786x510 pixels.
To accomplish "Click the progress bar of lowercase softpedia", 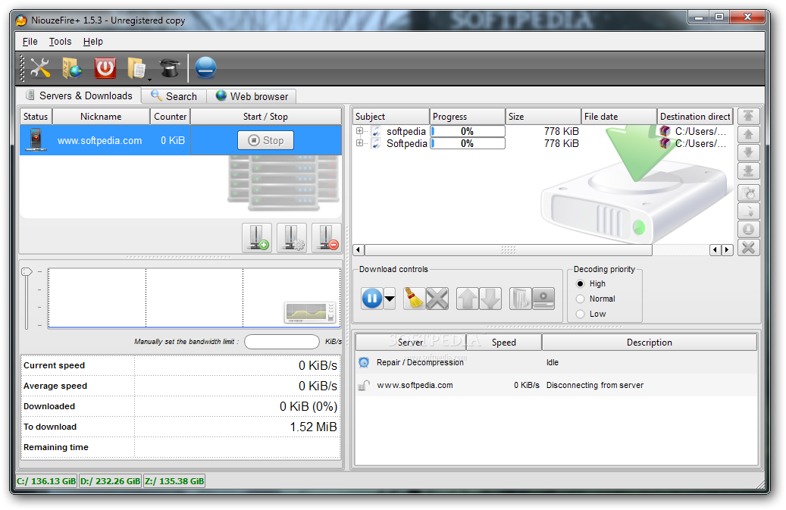I will point(467,131).
